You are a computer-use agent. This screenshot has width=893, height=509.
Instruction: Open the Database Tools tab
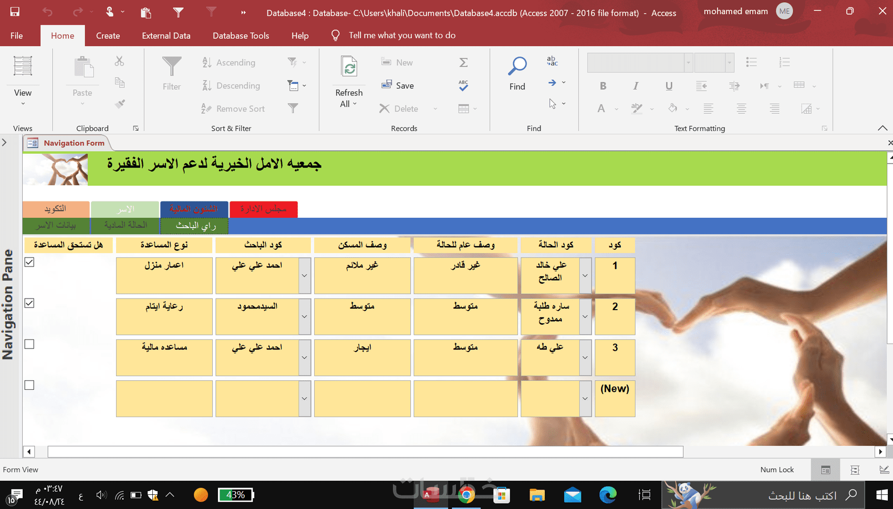[x=241, y=36]
